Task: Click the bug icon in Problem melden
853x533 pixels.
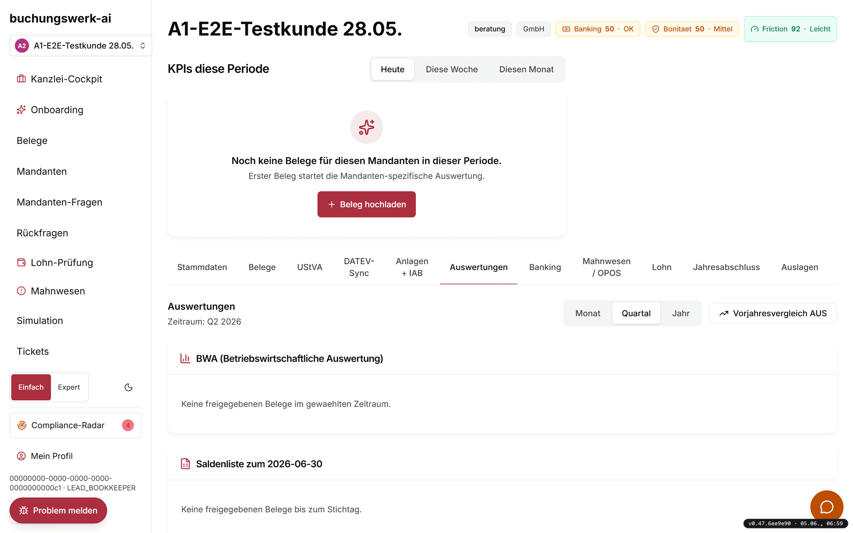Action: (x=24, y=510)
